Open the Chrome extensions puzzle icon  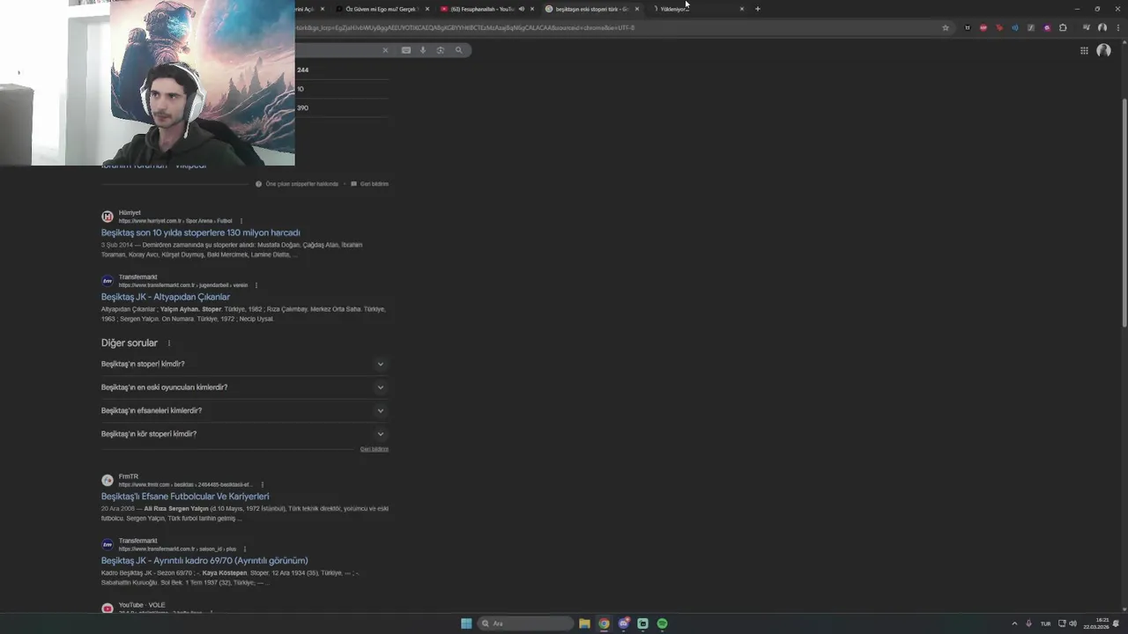click(x=1063, y=27)
